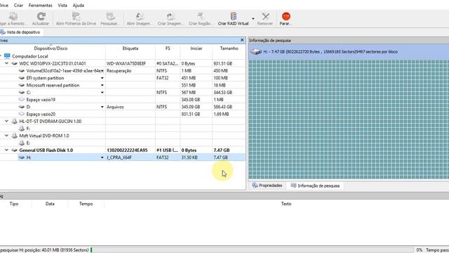Open dropdown arrow on the Volume recovery row
Image resolution: width=449 pixels, height=253 pixels.
(102, 70)
